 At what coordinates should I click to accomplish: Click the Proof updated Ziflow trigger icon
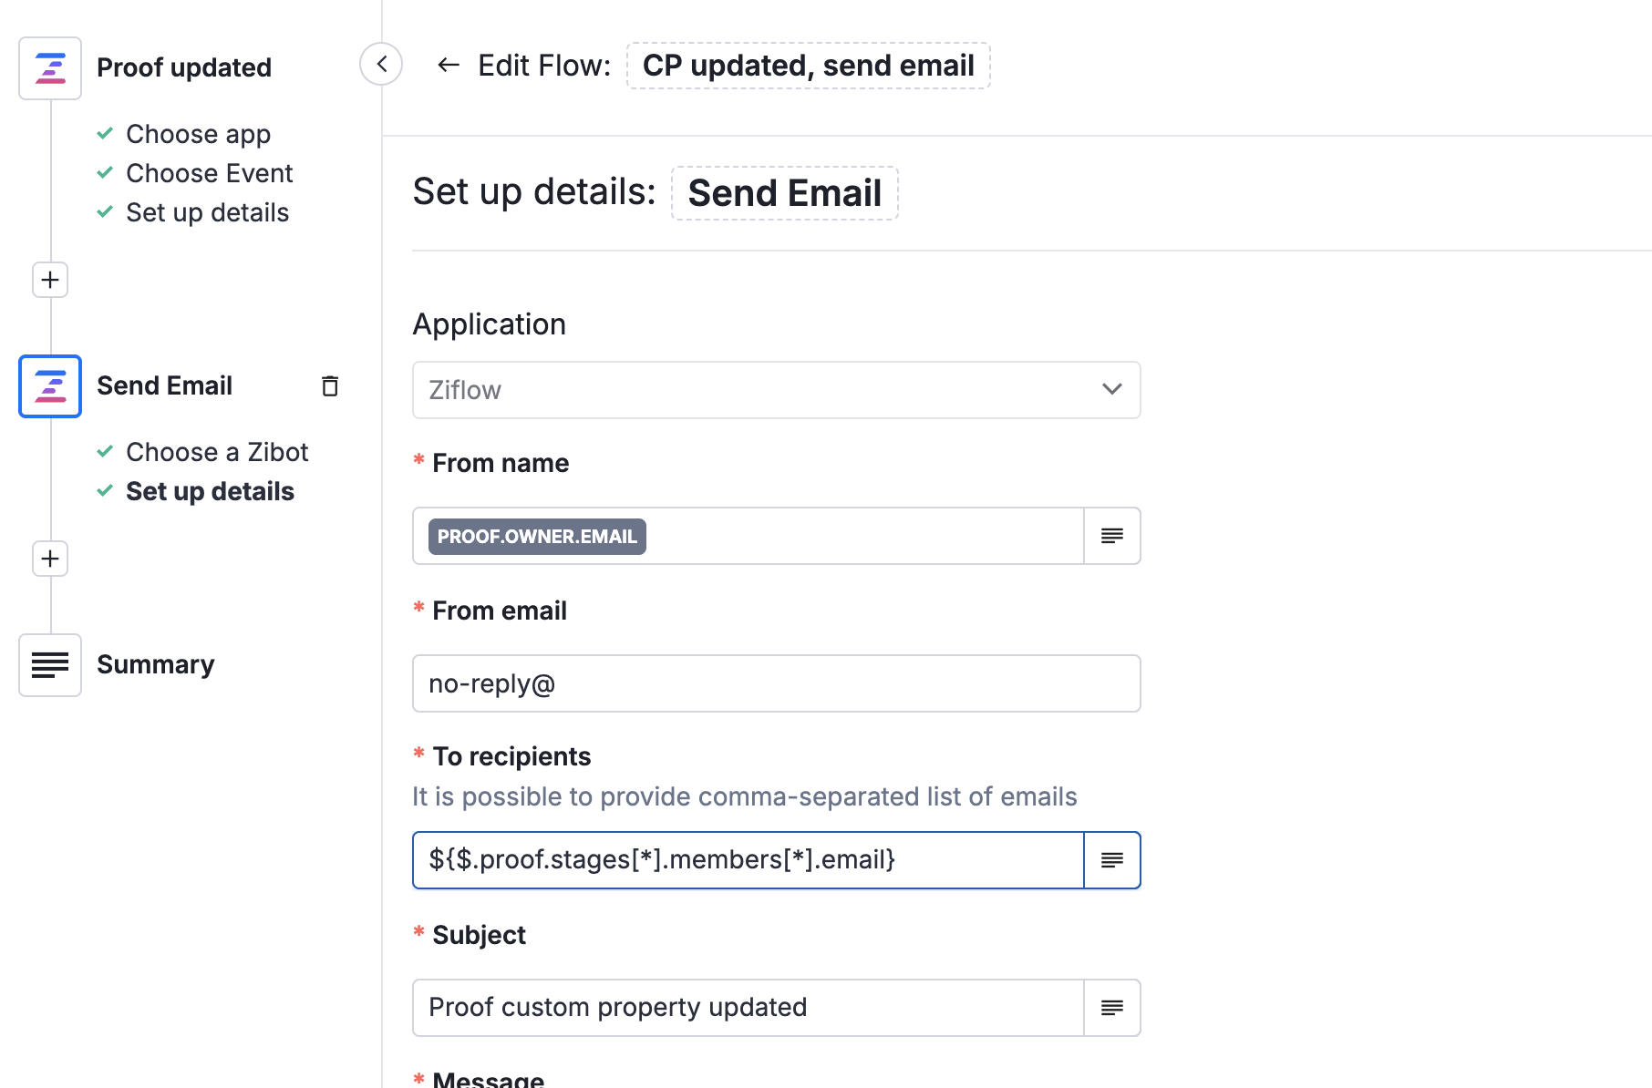50,68
